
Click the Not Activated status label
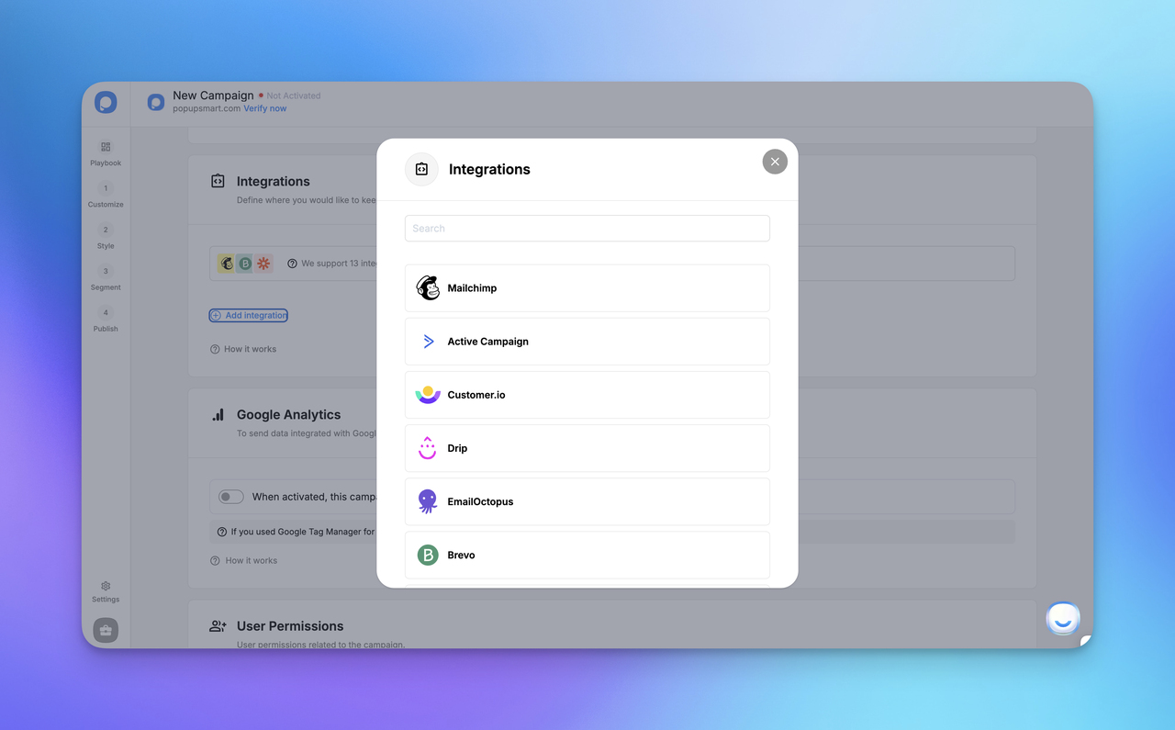293,95
